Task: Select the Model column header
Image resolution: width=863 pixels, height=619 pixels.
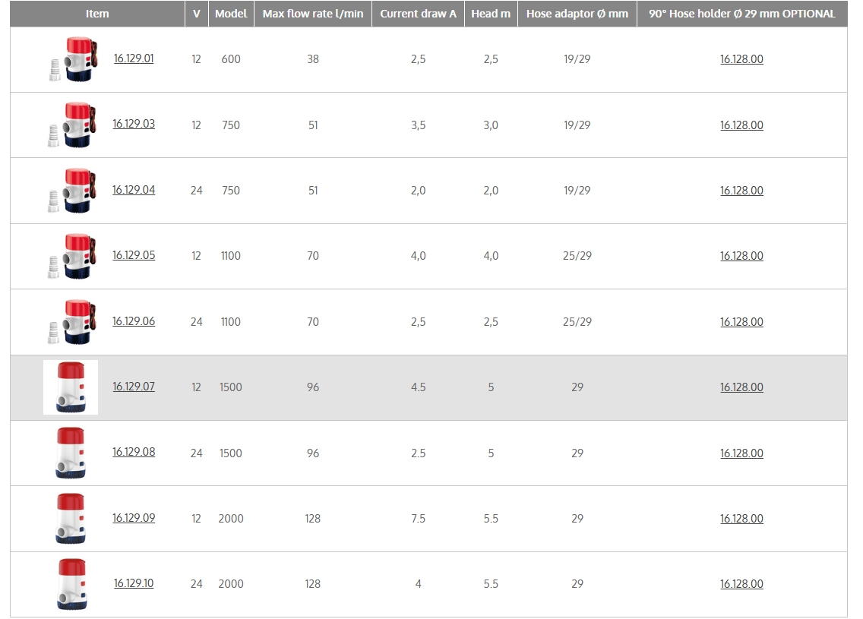Action: coord(231,14)
